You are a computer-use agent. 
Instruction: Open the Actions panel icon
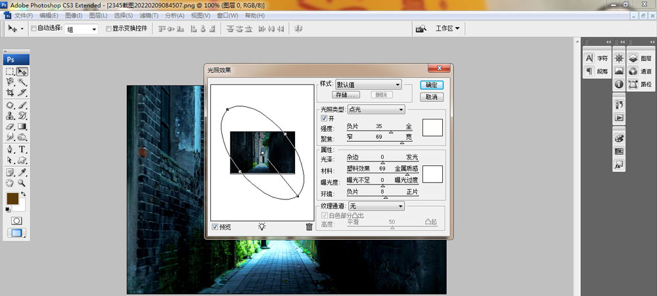pos(619,117)
